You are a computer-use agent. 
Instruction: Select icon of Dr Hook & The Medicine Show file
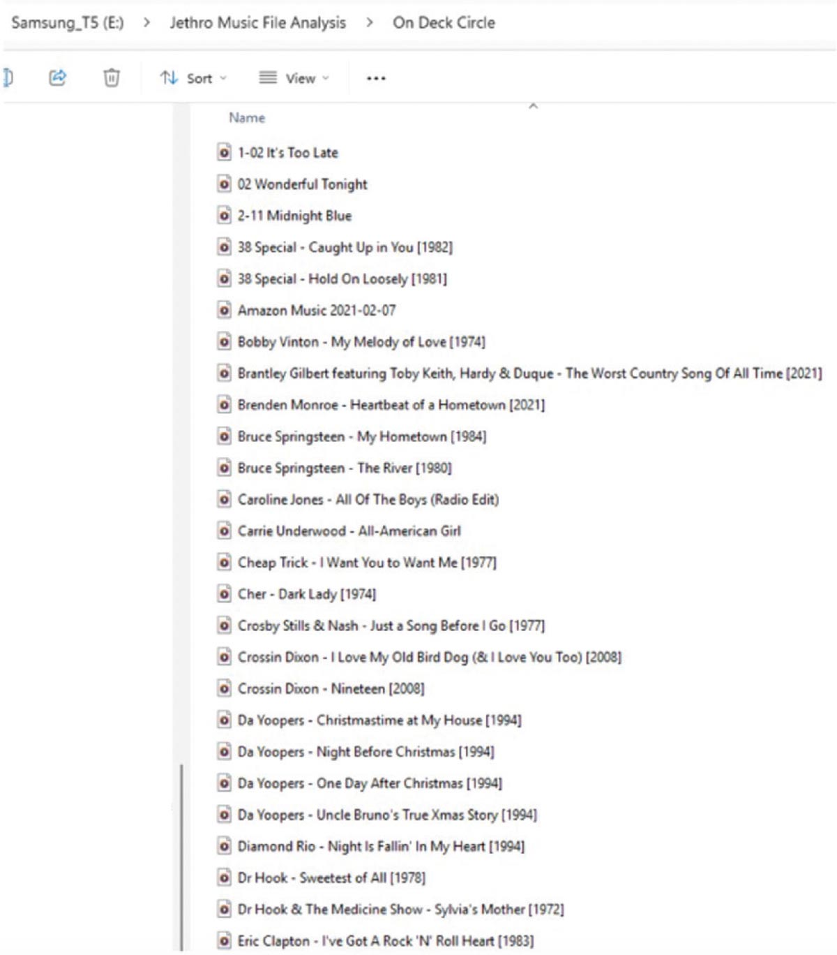coord(224,910)
